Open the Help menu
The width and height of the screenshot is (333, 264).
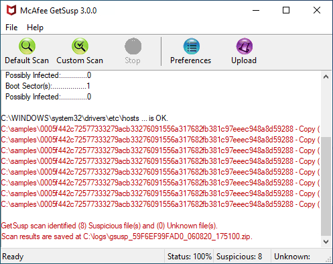click(x=35, y=28)
